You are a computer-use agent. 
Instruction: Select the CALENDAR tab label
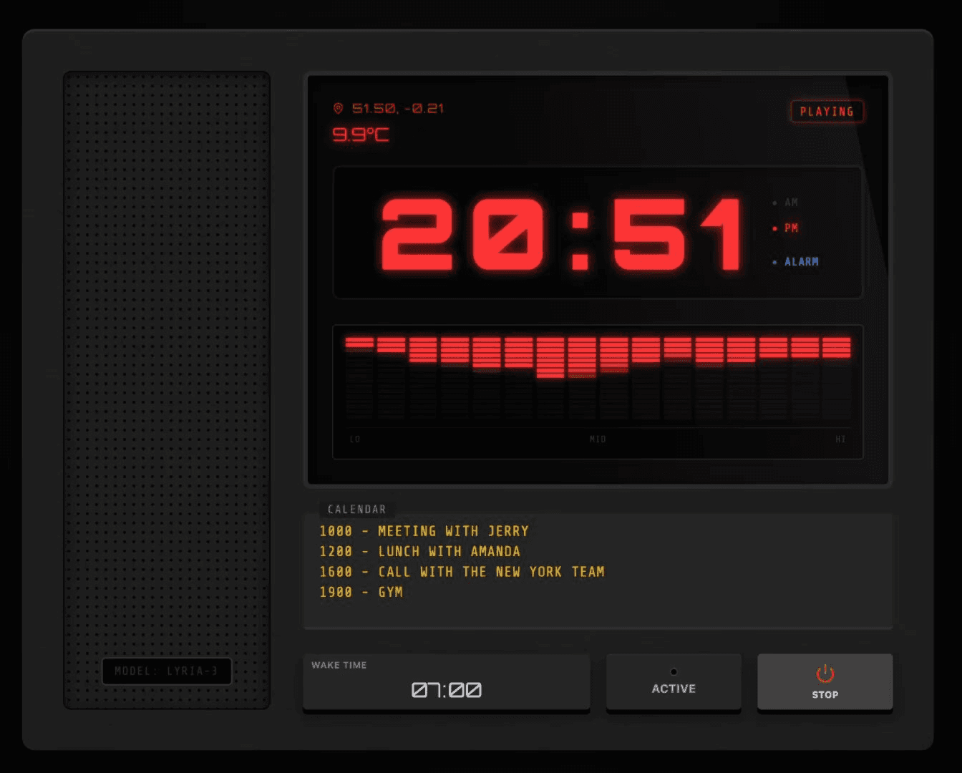[356, 509]
